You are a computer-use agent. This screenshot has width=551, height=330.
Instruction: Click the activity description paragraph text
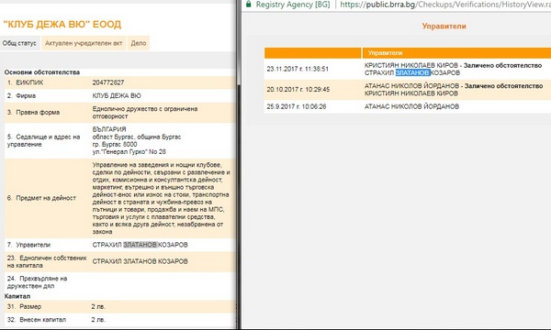pyautogui.click(x=162, y=198)
